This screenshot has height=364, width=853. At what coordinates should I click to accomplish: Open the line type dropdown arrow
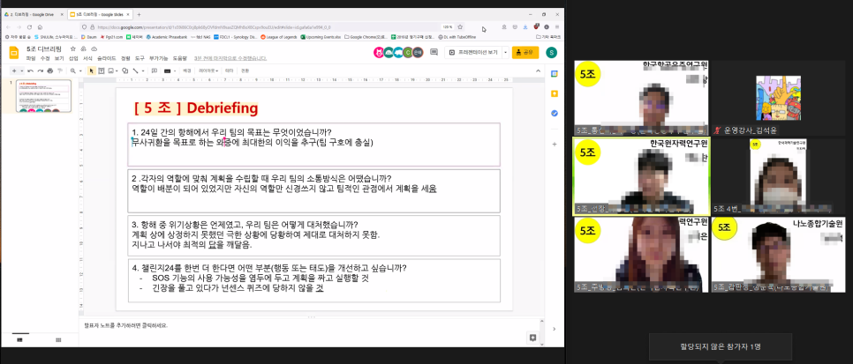click(143, 71)
